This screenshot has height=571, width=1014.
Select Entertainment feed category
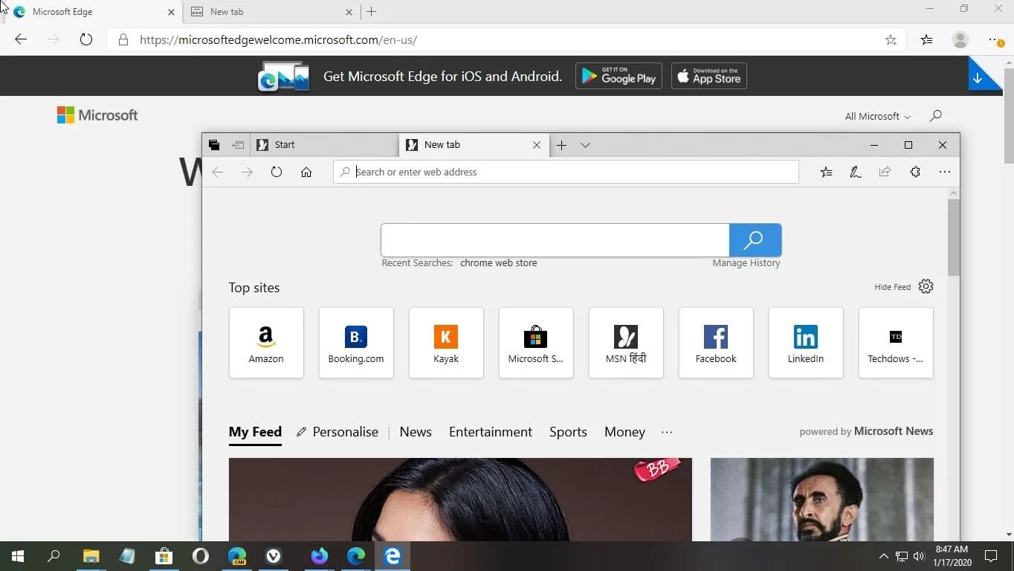(491, 432)
